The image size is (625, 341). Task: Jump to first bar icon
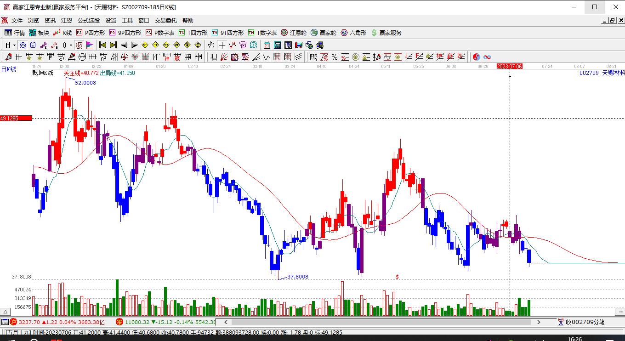point(102,45)
